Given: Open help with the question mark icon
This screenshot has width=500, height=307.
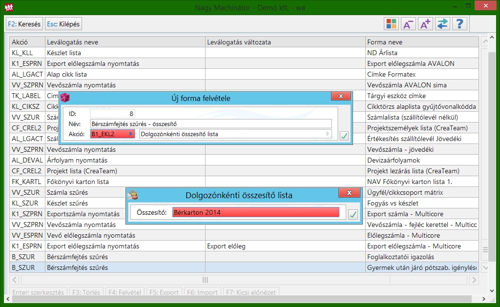Looking at the screenshot, I should [x=459, y=24].
